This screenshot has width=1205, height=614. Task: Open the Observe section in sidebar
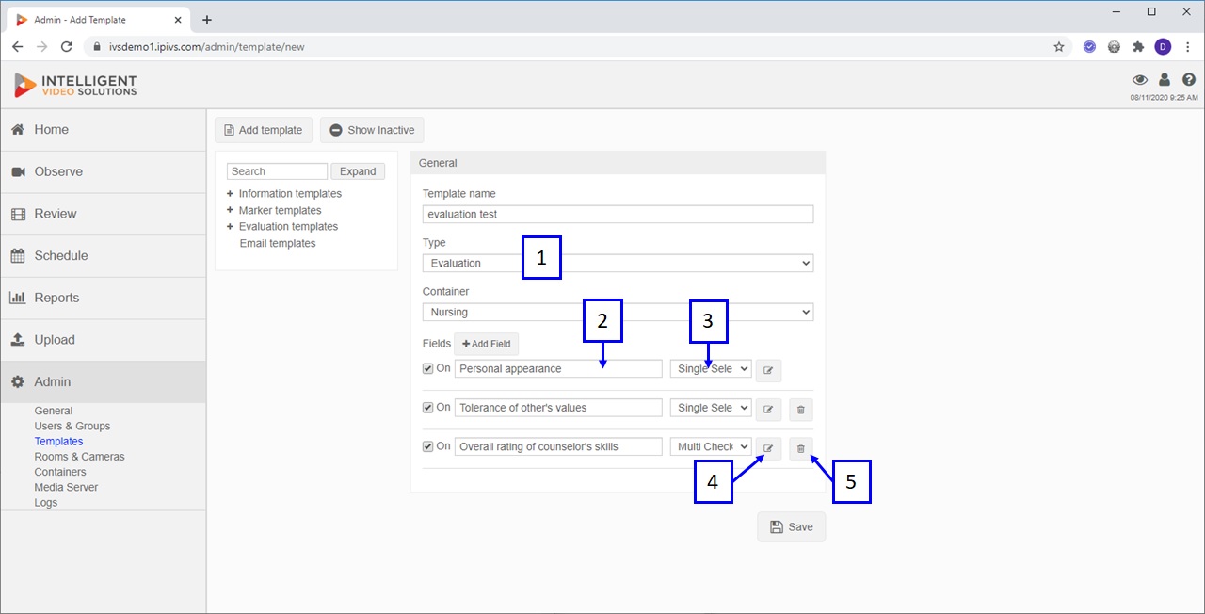pyautogui.click(x=103, y=172)
